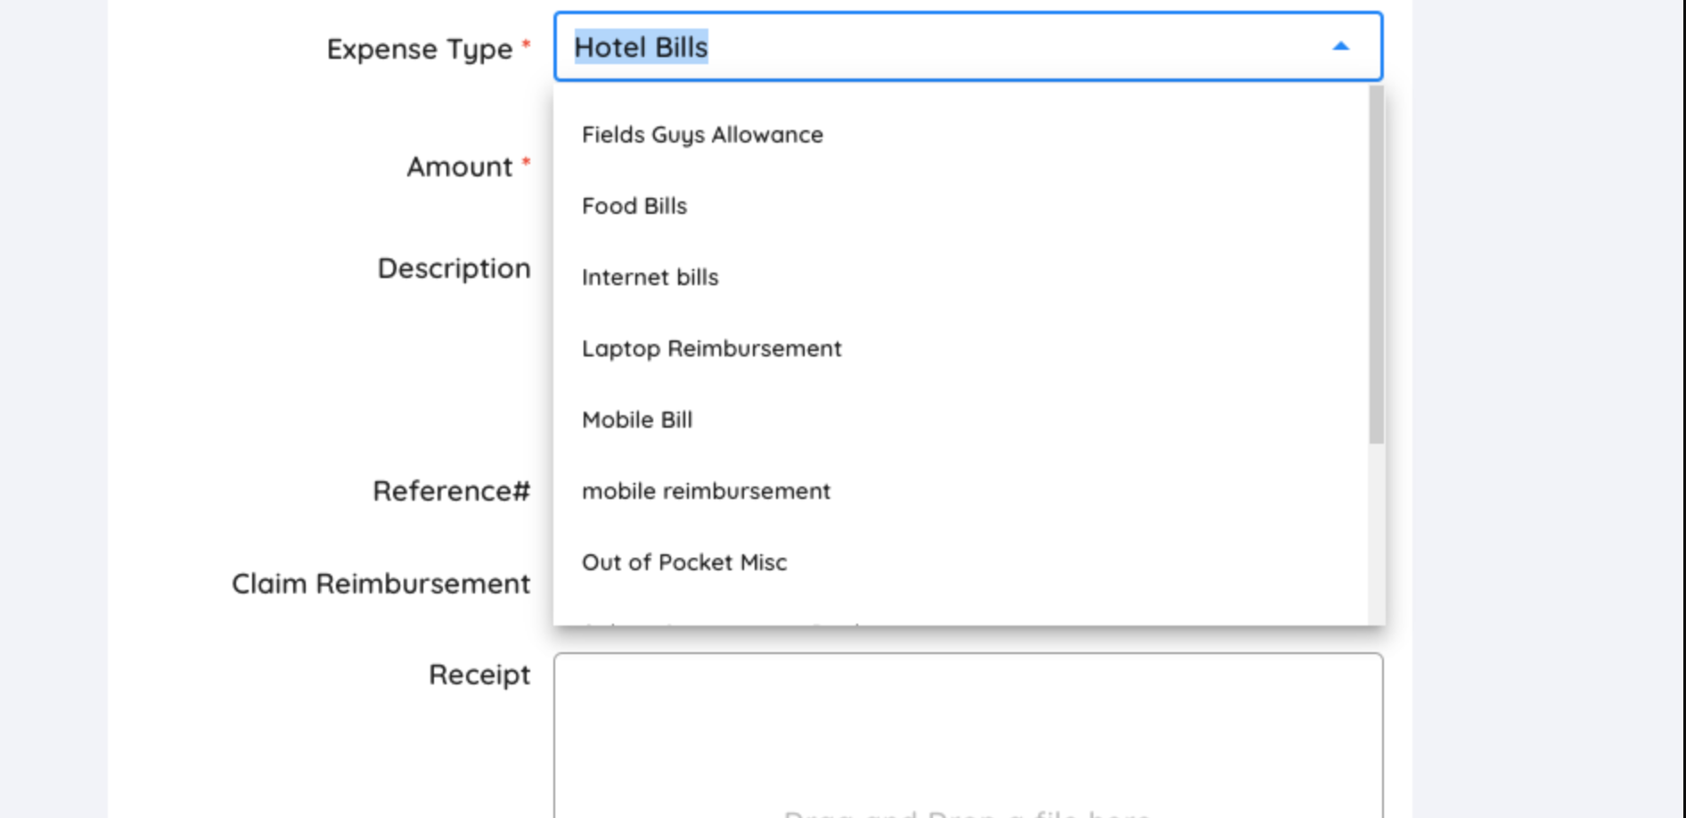
Task: Click the Receipt label
Action: coord(479,675)
